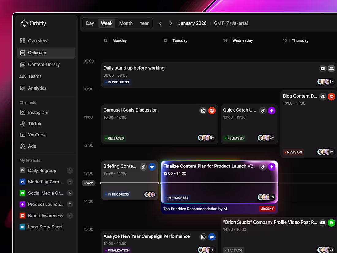Viewport: 337px width, 253px height.
Task: Click the IN PROGRESS tag on Daily stand up
Action: [x=117, y=82]
